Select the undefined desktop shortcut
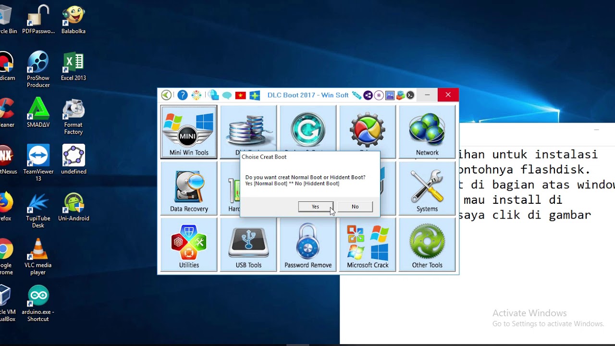The image size is (615, 346). [74, 160]
